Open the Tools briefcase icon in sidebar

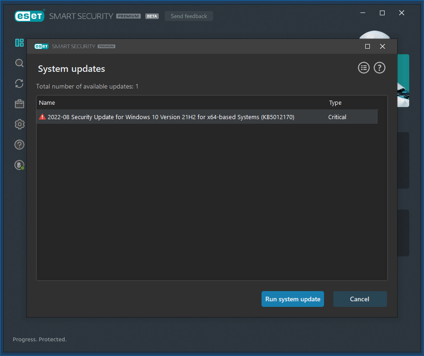tap(19, 104)
